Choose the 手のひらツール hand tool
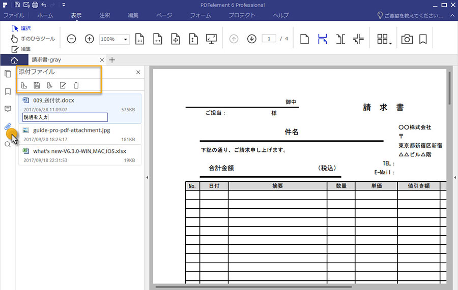This screenshot has height=290, width=458. click(33, 39)
